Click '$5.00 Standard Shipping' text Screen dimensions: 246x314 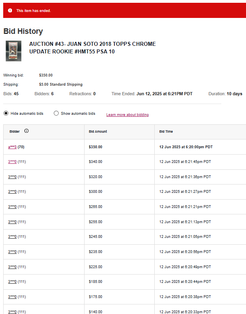pyautogui.click(x=61, y=84)
